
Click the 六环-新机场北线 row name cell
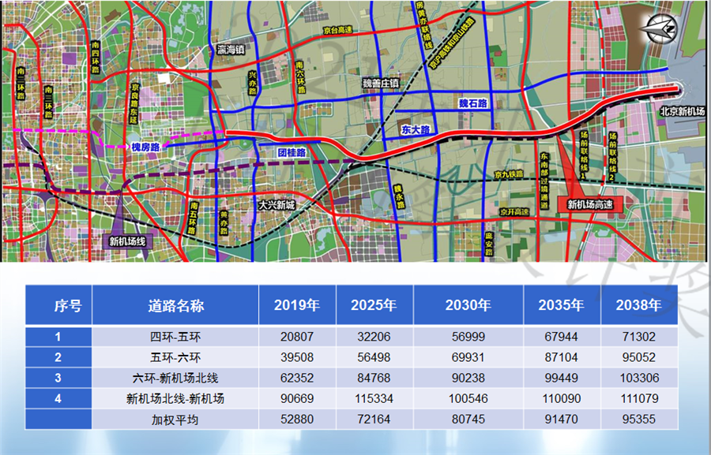coord(175,378)
